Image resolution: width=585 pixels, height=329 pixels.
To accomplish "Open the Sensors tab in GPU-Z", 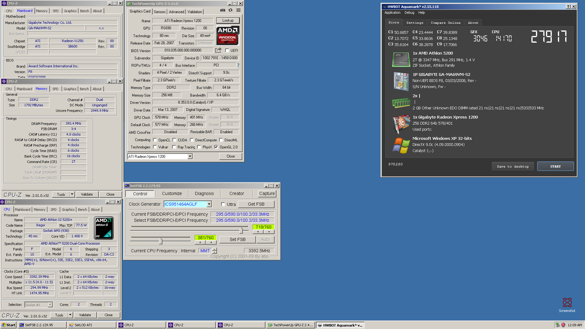I will point(160,12).
